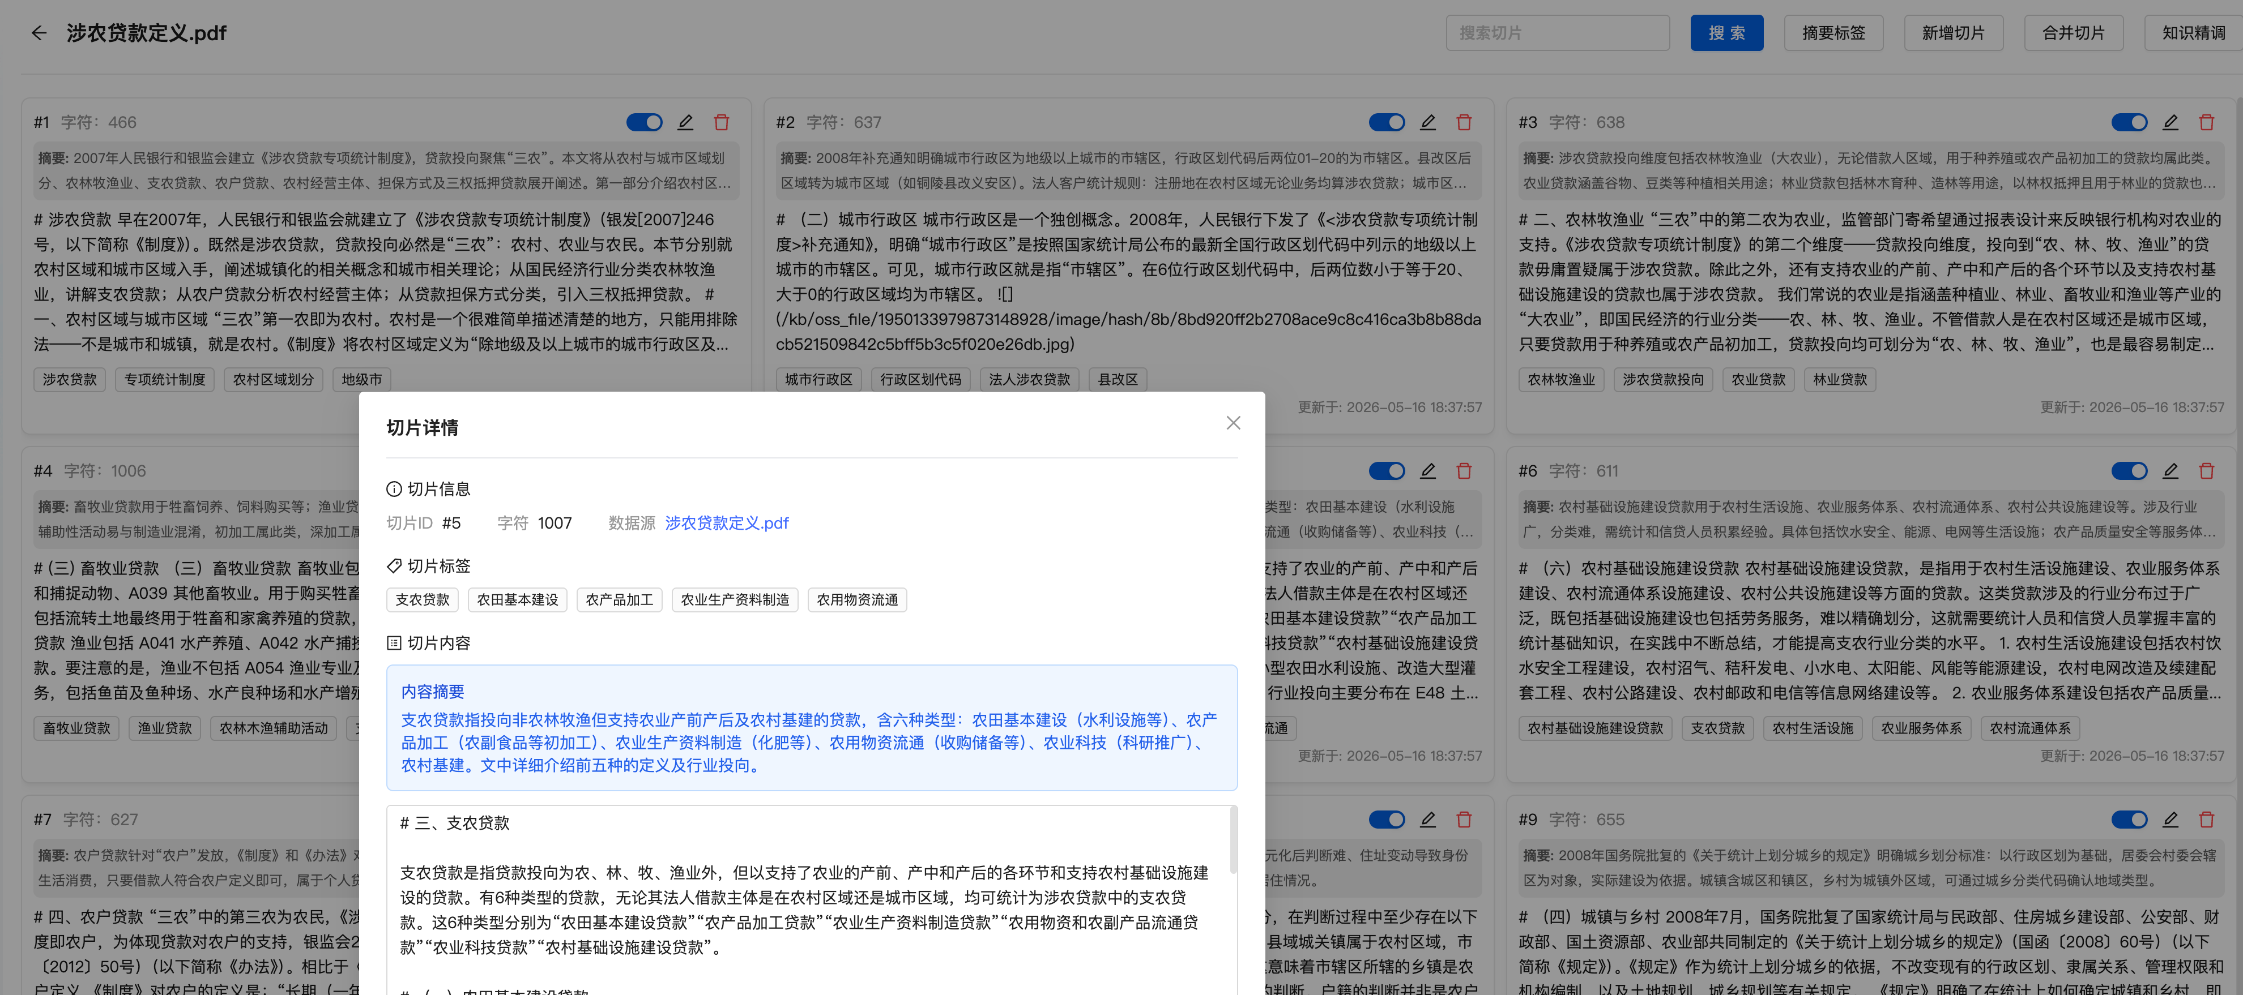Delete slice #6 with trash icon

[x=2206, y=471]
